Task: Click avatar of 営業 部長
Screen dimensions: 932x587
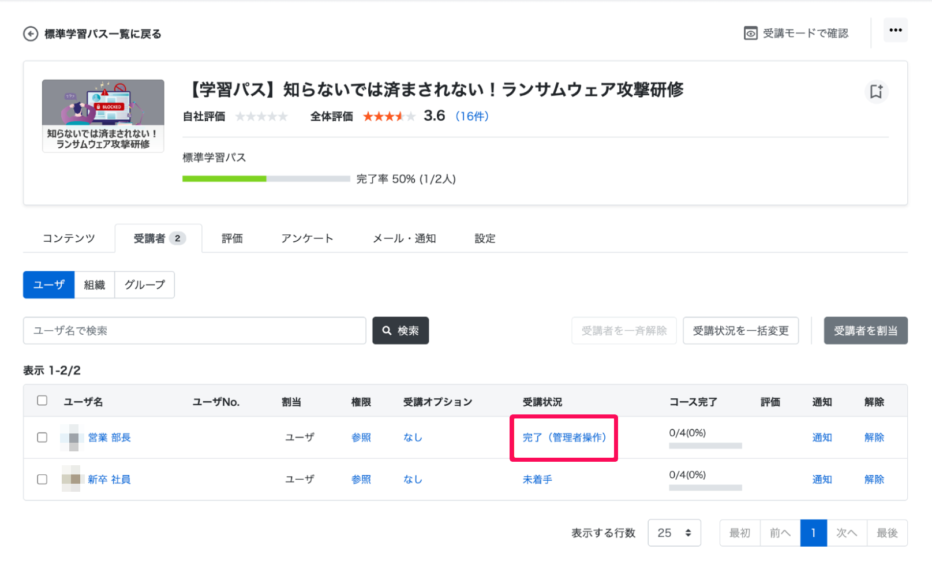Action: (x=73, y=438)
